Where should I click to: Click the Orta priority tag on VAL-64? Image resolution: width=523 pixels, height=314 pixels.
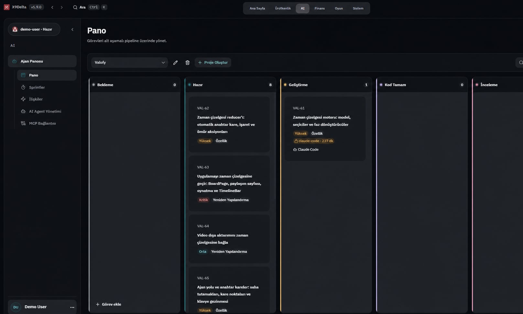click(x=202, y=252)
